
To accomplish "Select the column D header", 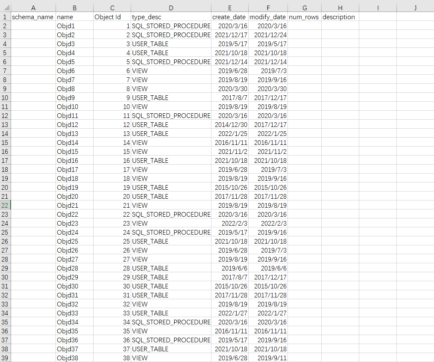I will (x=171, y=8).
